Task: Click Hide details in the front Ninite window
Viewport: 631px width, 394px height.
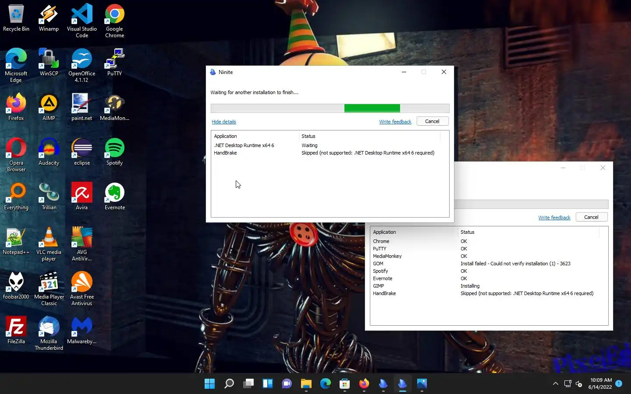Action: pos(223,122)
